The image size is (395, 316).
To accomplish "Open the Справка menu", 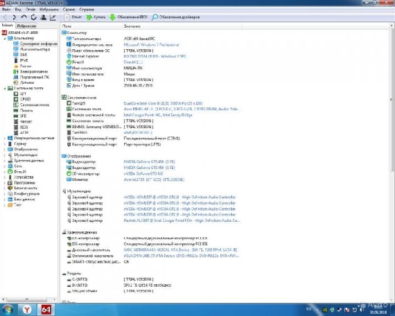I will [87, 9].
